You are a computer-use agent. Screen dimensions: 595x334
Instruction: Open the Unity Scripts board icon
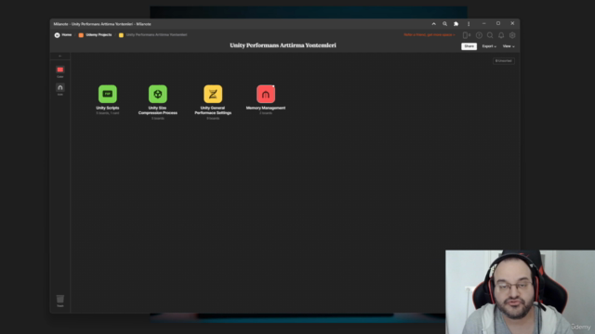(x=108, y=94)
